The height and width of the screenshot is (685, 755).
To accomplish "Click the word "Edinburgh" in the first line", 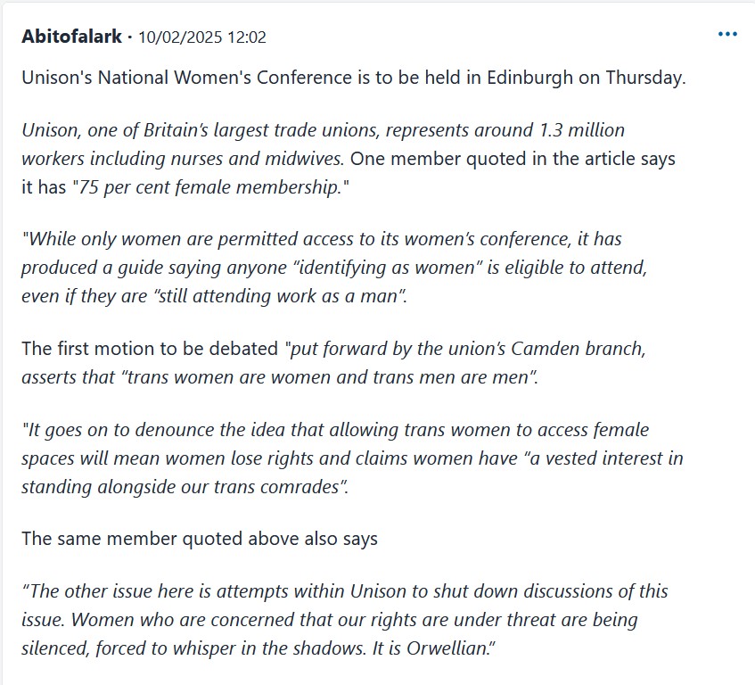I will [x=530, y=77].
